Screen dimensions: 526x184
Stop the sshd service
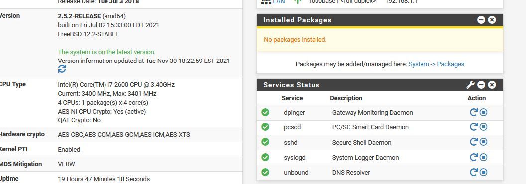483,142
